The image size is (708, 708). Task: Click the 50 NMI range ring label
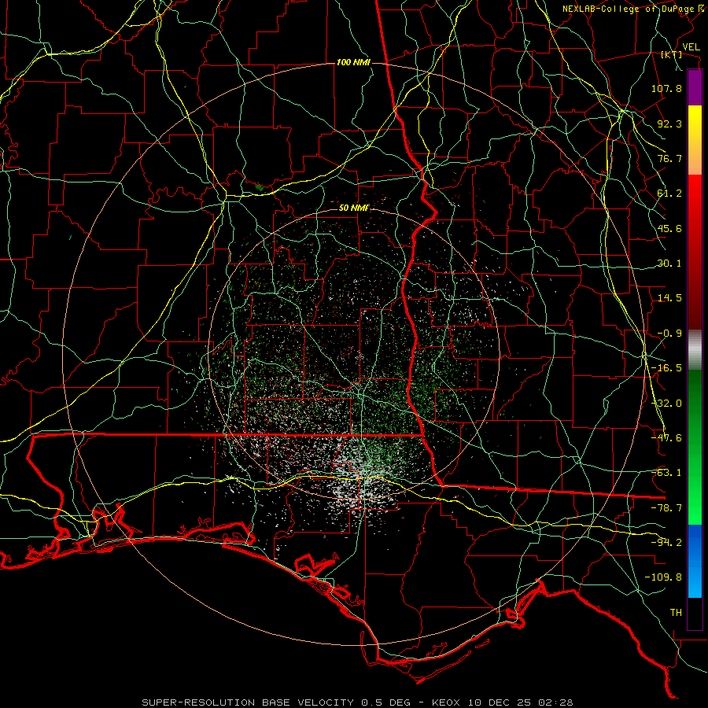pyautogui.click(x=353, y=208)
